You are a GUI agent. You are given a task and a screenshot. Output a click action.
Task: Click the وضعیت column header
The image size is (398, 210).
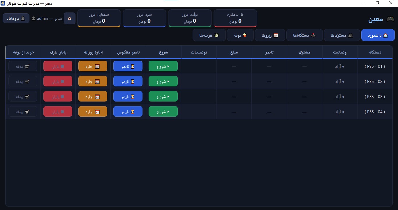coord(340,52)
